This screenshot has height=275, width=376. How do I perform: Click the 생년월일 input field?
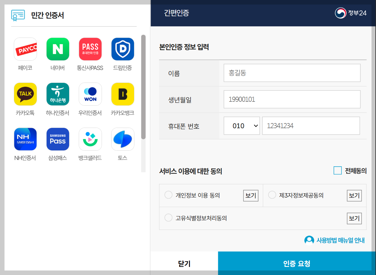tap(292, 99)
